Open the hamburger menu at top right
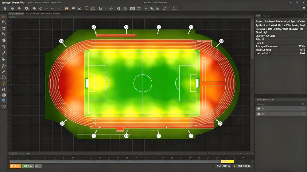307x172 pixels. pos(304,8)
